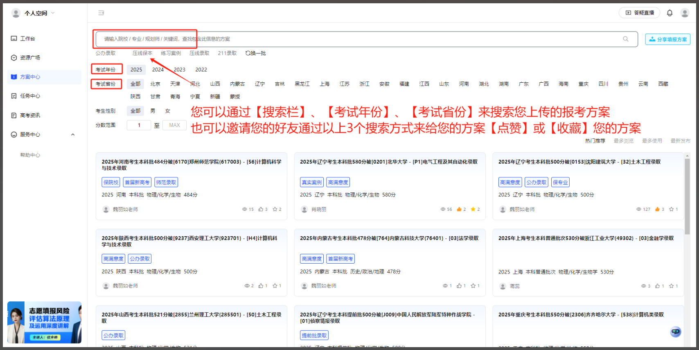Select the 压线保本 suggested keyword
The width and height of the screenshot is (699, 350).
[142, 53]
